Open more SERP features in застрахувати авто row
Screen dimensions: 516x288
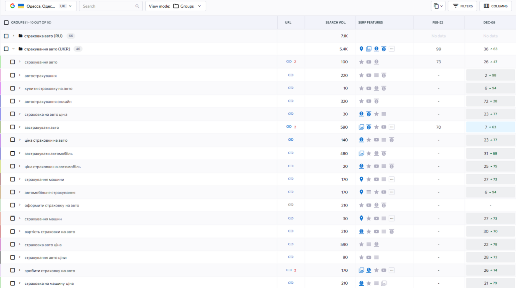(392, 127)
